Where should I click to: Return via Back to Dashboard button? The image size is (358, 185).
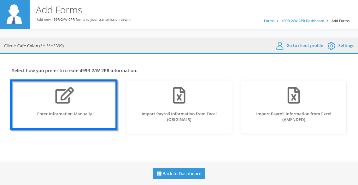pyautogui.click(x=179, y=174)
